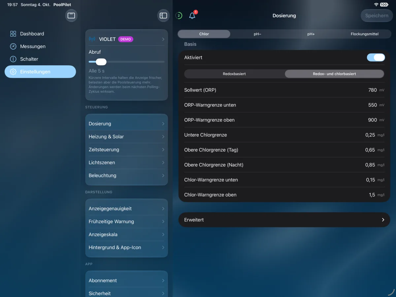396x297 pixels.
Task: Select the Dashboard grid icon
Action: pyautogui.click(x=13, y=34)
